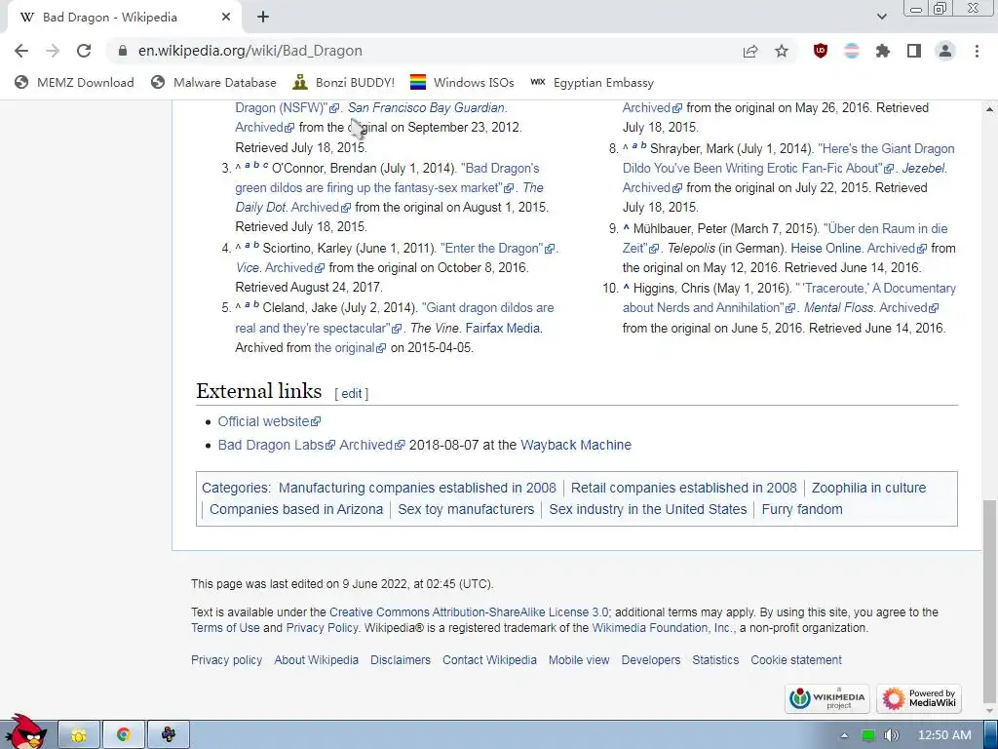
Task: Open the Statistics footer link
Action: (715, 660)
